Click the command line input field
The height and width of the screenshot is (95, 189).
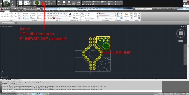tap(82, 91)
